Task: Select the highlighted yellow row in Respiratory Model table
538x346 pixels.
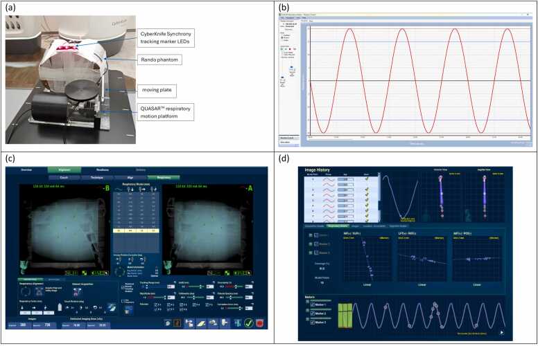Action: [136, 231]
